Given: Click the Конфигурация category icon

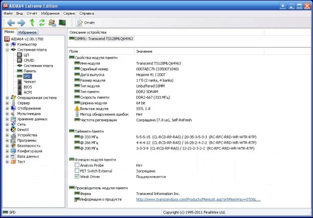Looking at the screenshot, I should click(x=13, y=151).
